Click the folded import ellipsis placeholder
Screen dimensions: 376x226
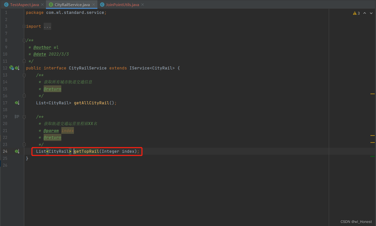(47, 26)
